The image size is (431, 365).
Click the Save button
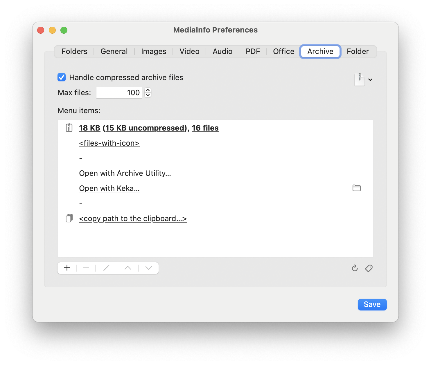click(x=372, y=304)
